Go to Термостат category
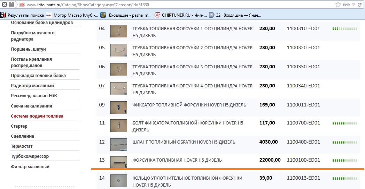The height and width of the screenshot is (189, 365). tap(22, 146)
